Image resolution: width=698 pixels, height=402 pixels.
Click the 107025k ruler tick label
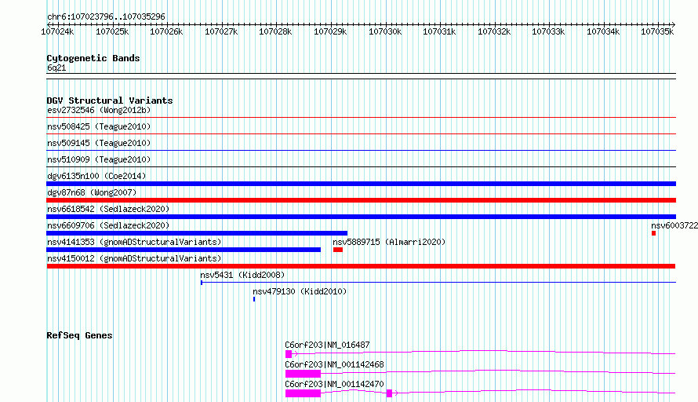pyautogui.click(x=112, y=31)
